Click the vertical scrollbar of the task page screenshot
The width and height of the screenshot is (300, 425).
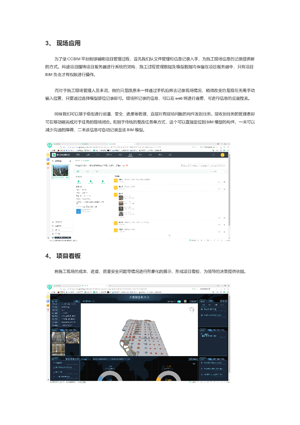(229, 190)
